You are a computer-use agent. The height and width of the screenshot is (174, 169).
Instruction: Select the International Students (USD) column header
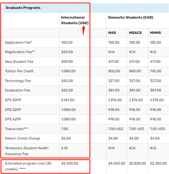coord(74,20)
